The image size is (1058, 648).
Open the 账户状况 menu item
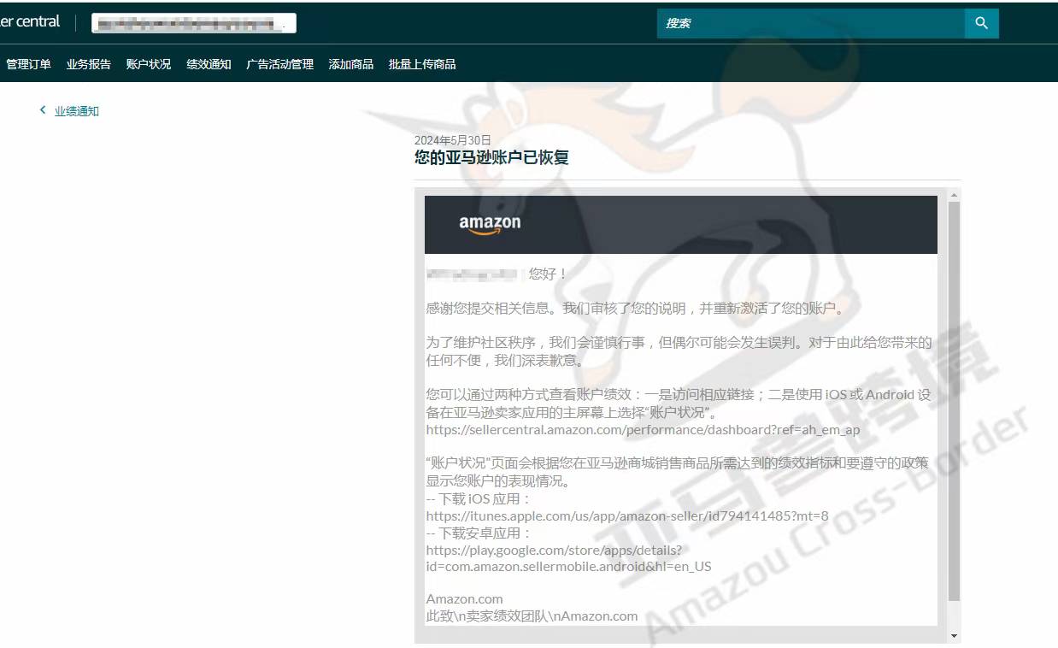click(149, 64)
